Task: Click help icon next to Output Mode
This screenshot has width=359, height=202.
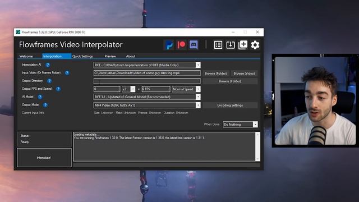Action: click(x=45, y=105)
